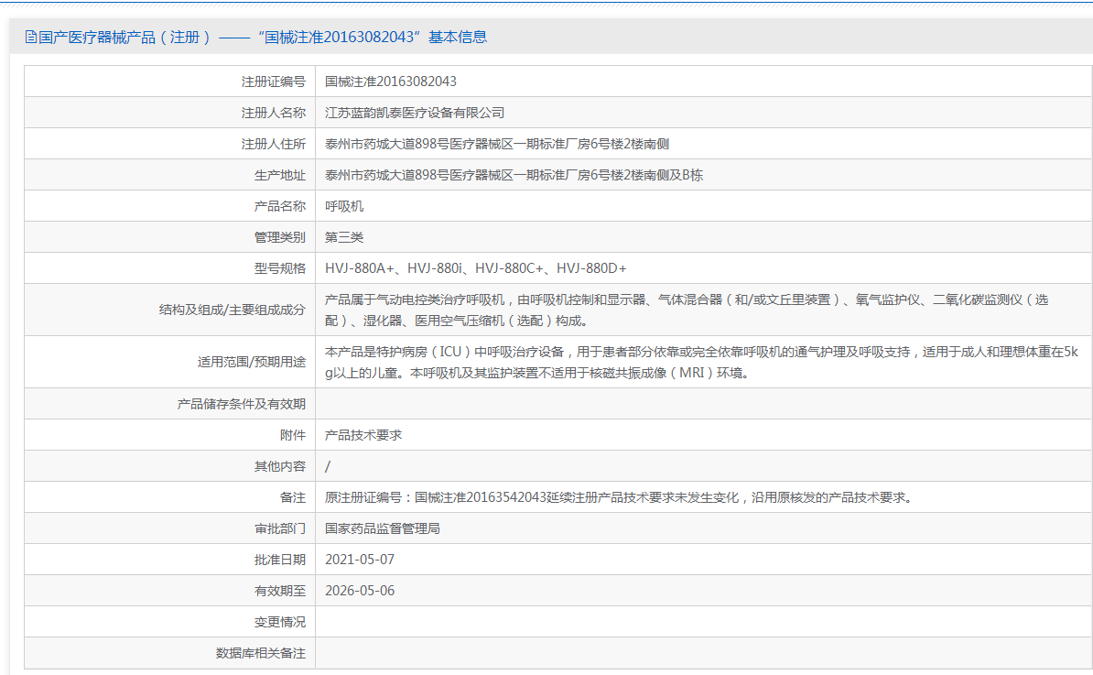
Task: Open the 产品技术要求 attachment
Action: coord(363,435)
